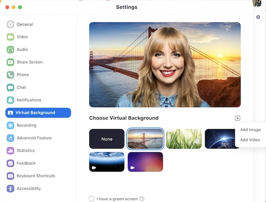
Task: Go to Keyboard Shortcuts settings
Action: pos(35,176)
